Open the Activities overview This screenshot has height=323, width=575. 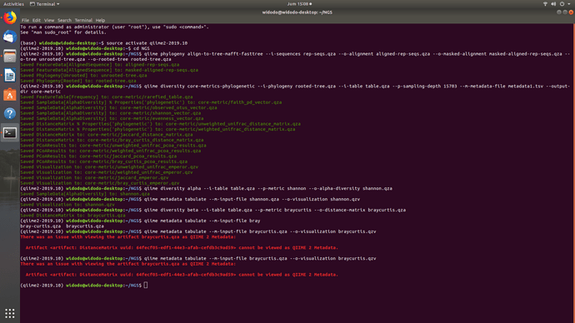click(x=13, y=4)
